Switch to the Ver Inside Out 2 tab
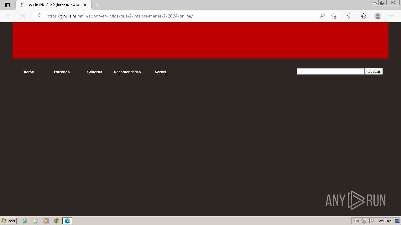 tap(54, 5)
